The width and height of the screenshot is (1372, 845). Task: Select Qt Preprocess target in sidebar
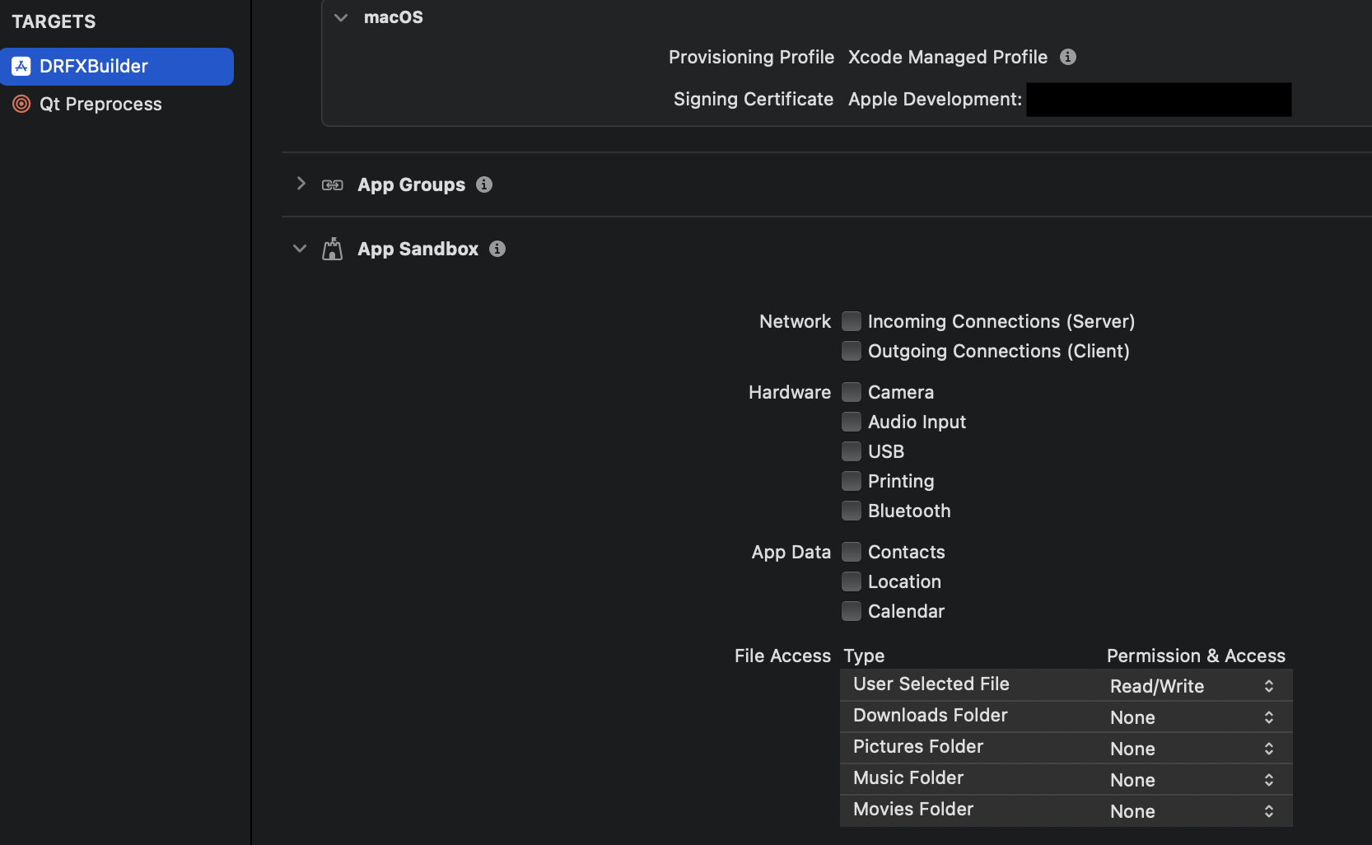tap(100, 104)
